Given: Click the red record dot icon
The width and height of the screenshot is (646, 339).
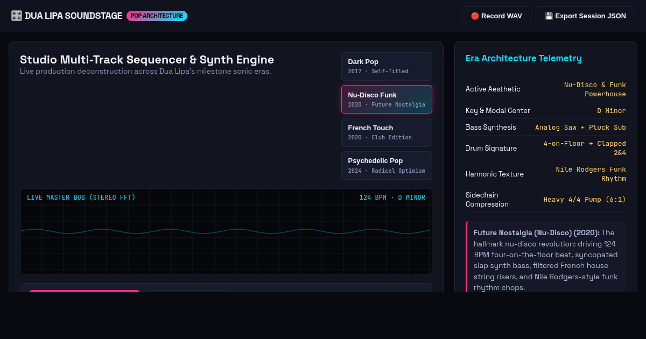Looking at the screenshot, I should coord(475,16).
